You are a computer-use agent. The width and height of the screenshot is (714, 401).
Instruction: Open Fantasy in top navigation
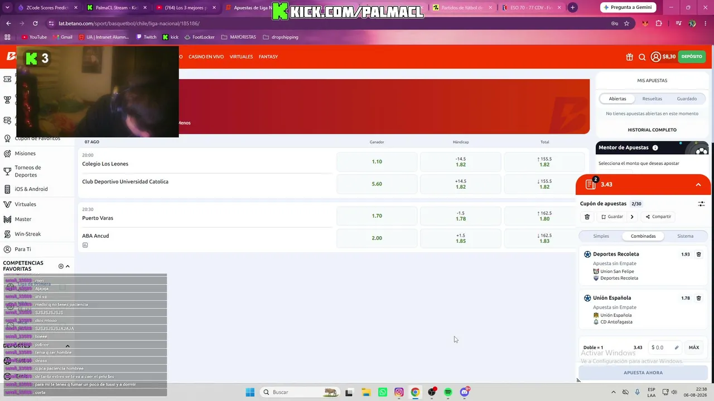pyautogui.click(x=268, y=57)
